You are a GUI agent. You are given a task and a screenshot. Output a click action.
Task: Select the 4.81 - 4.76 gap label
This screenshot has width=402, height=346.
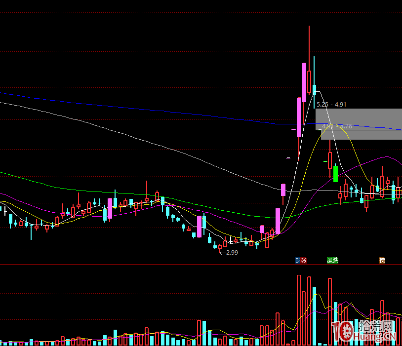[x=337, y=126]
